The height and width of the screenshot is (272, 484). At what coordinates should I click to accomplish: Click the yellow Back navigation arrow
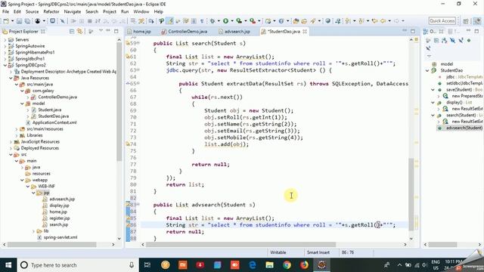[x=383, y=21]
